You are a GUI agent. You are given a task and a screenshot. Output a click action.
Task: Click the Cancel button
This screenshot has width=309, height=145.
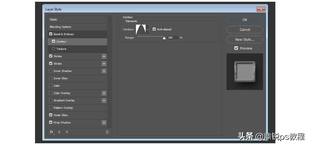tap(244, 30)
